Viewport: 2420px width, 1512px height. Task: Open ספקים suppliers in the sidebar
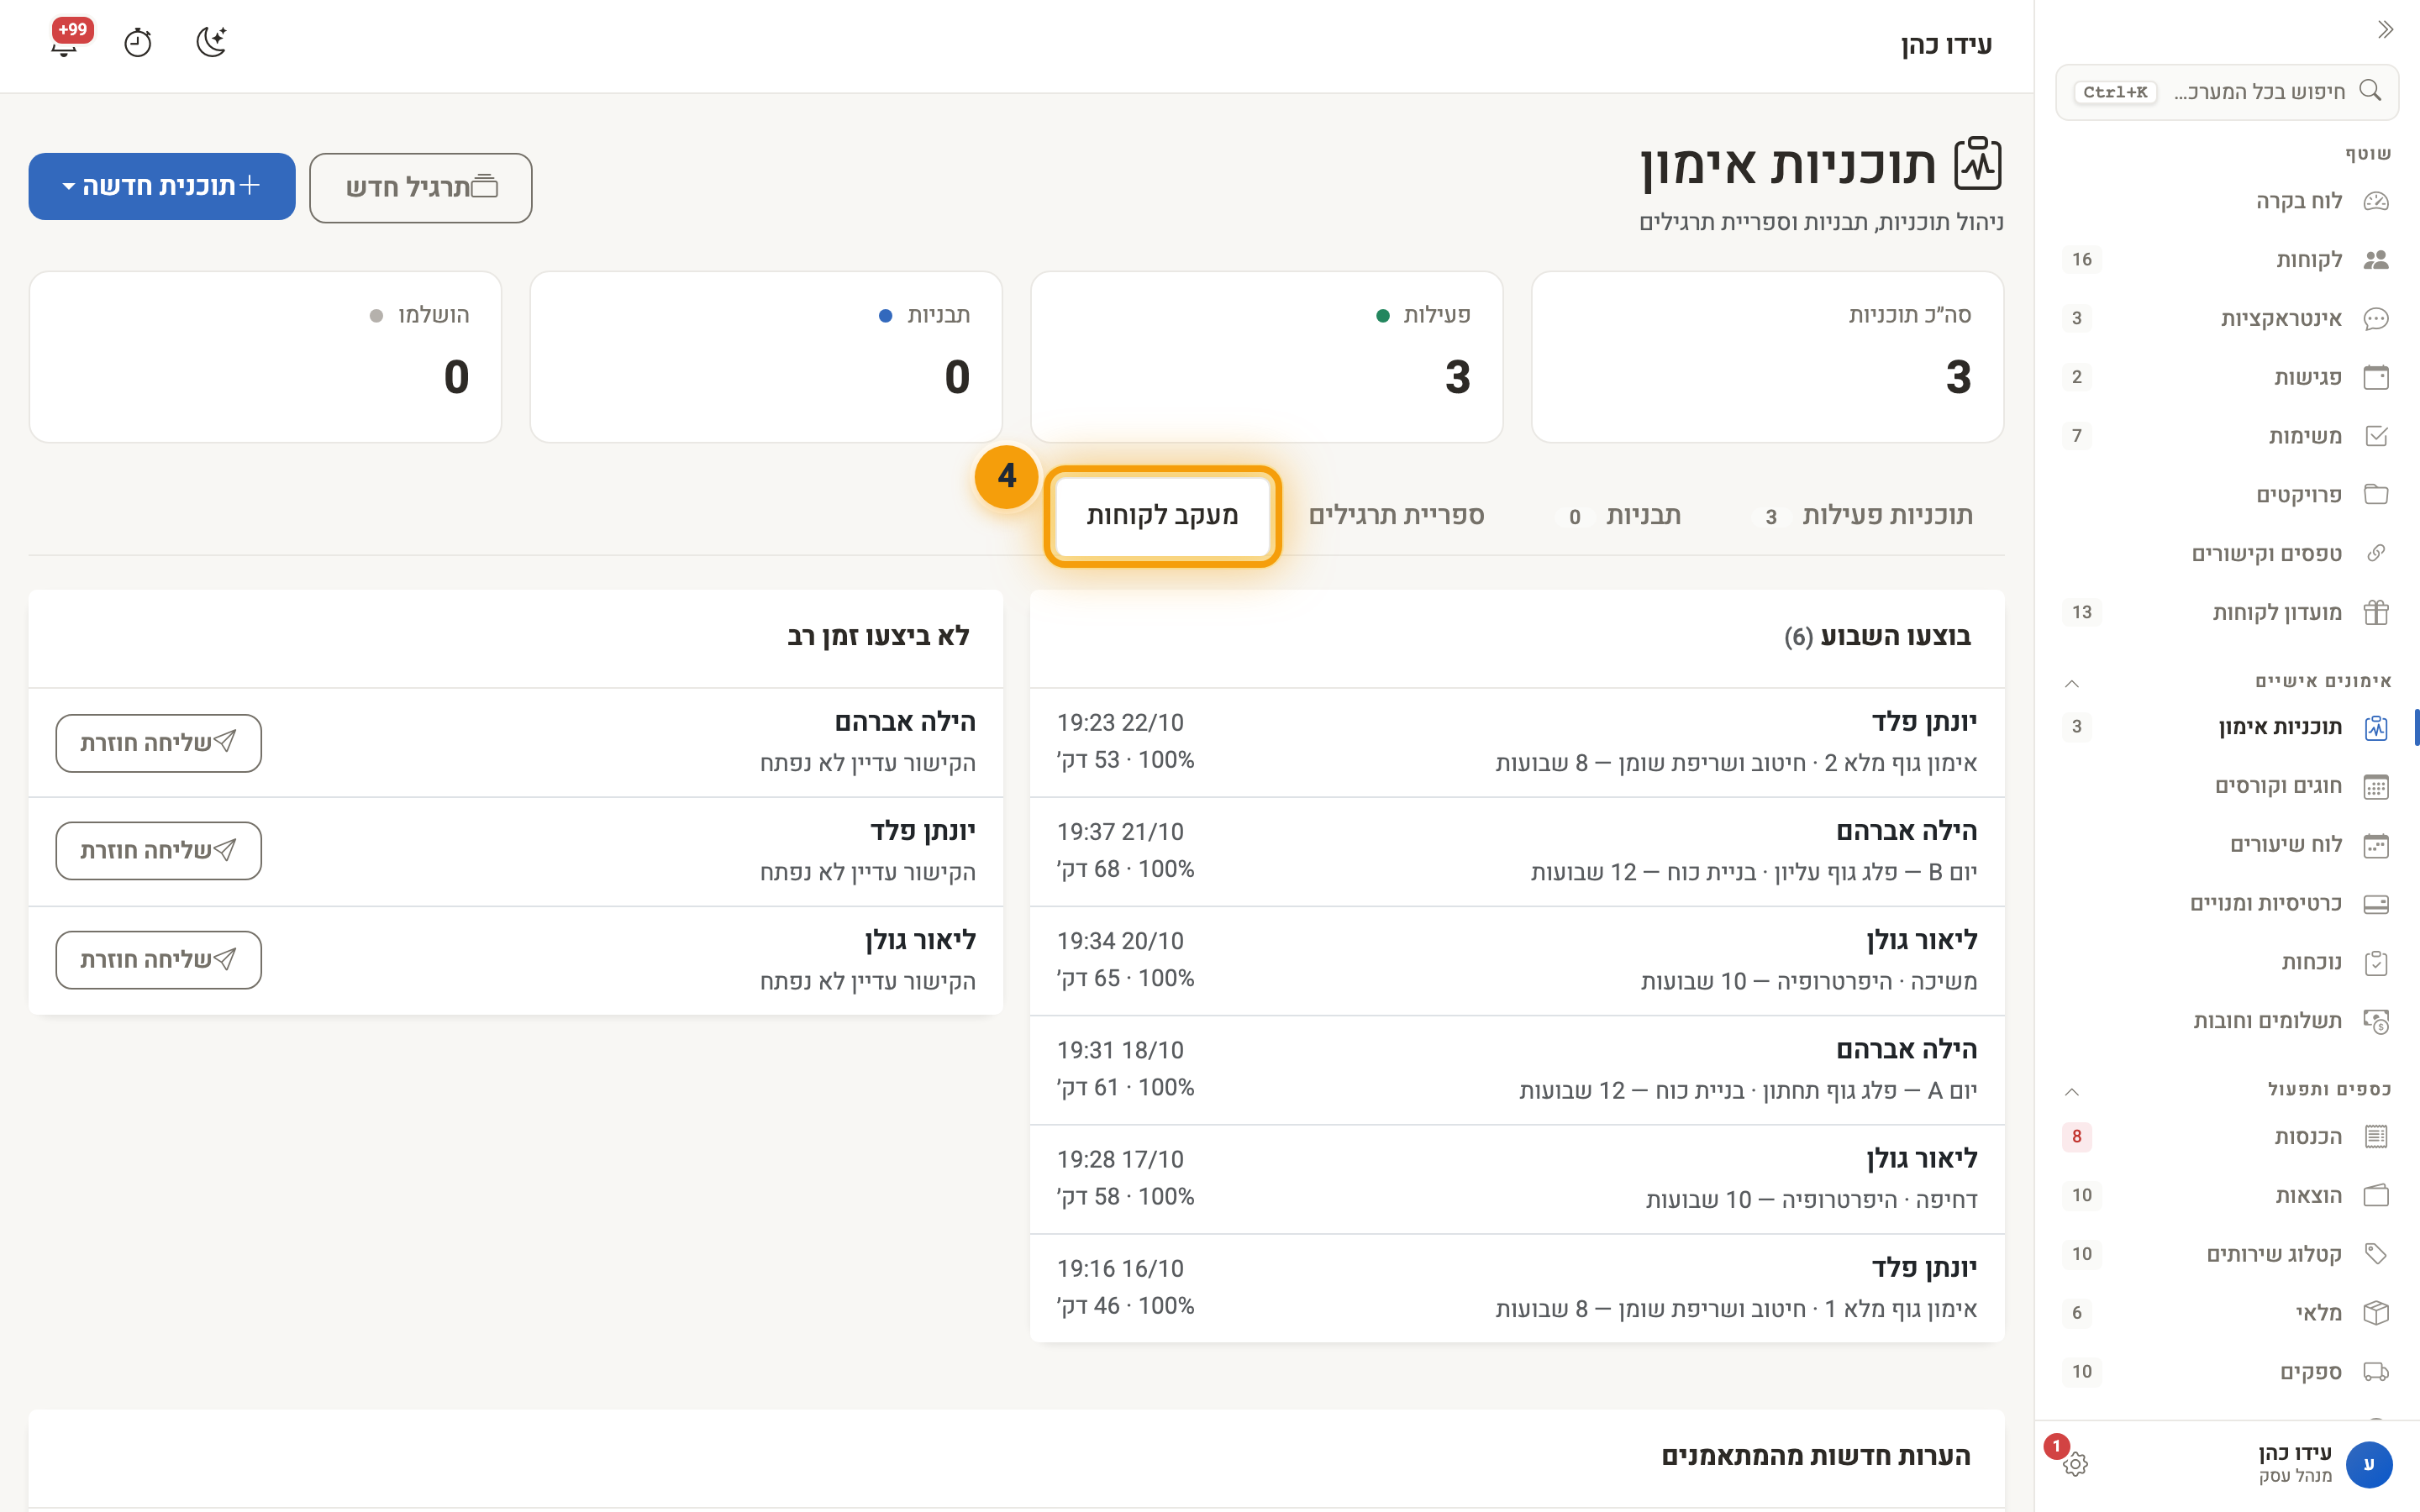tap(2226, 1372)
